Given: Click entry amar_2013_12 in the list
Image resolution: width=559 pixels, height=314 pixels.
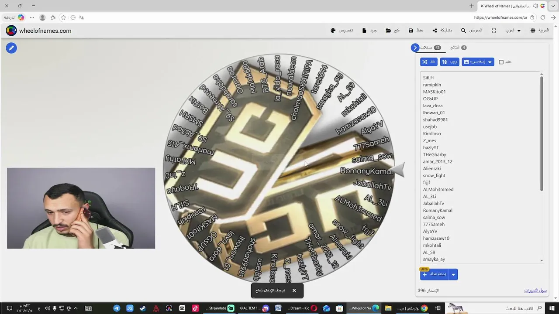Looking at the screenshot, I should coord(438,161).
